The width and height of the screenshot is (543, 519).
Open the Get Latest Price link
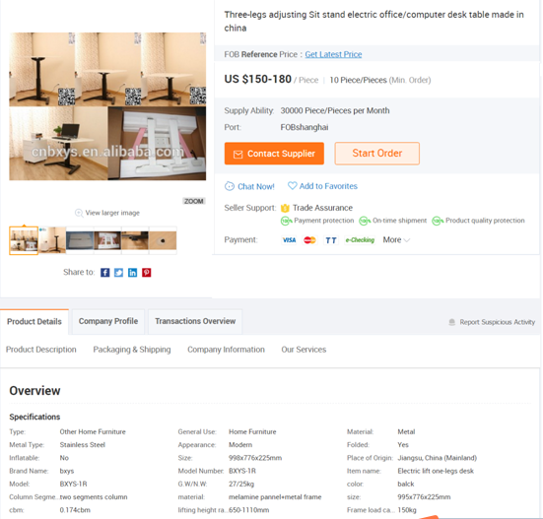click(333, 54)
